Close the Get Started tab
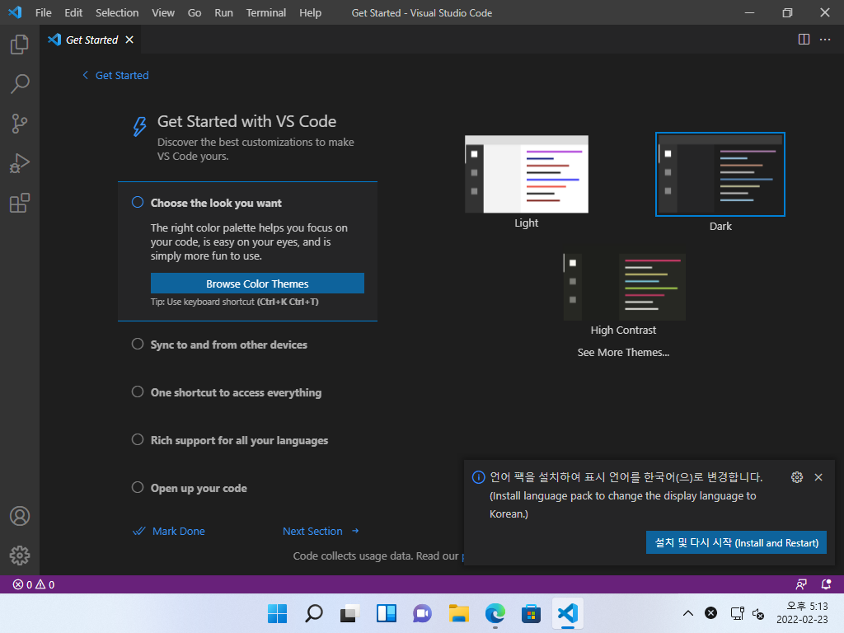 [x=129, y=40]
